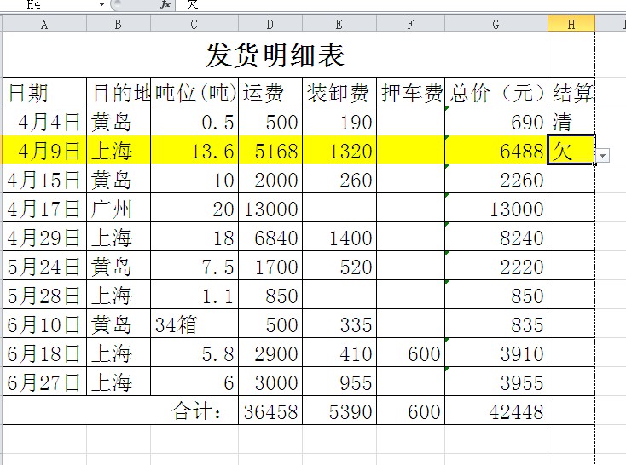The height and width of the screenshot is (465, 626).
Task: Open the dropdown arrow beside cell H4
Action: (603, 155)
